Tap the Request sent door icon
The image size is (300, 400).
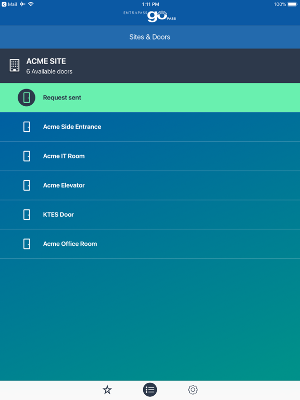[27, 97]
